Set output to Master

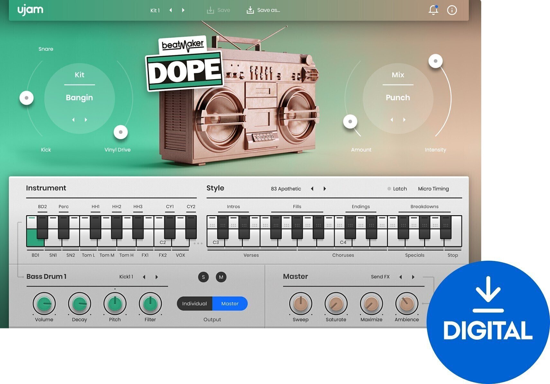click(230, 304)
